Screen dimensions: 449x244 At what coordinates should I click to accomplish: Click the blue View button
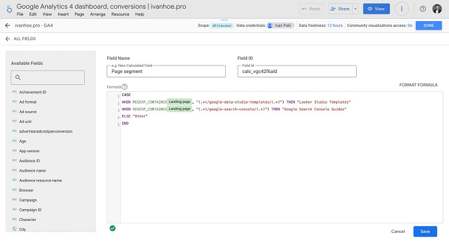pyautogui.click(x=376, y=9)
